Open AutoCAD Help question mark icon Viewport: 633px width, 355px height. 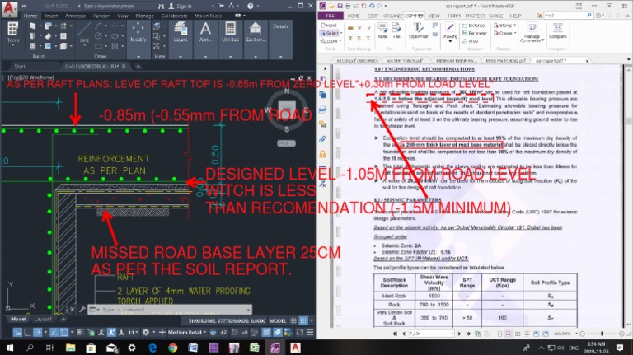pyautogui.click(x=251, y=6)
